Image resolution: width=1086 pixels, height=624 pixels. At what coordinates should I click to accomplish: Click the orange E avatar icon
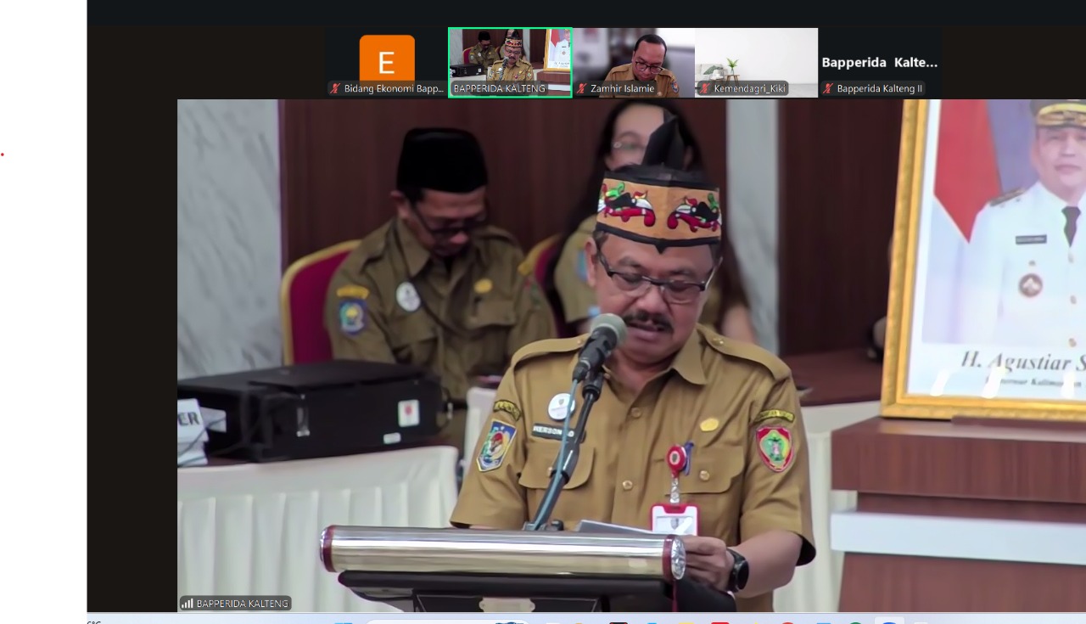(x=387, y=58)
